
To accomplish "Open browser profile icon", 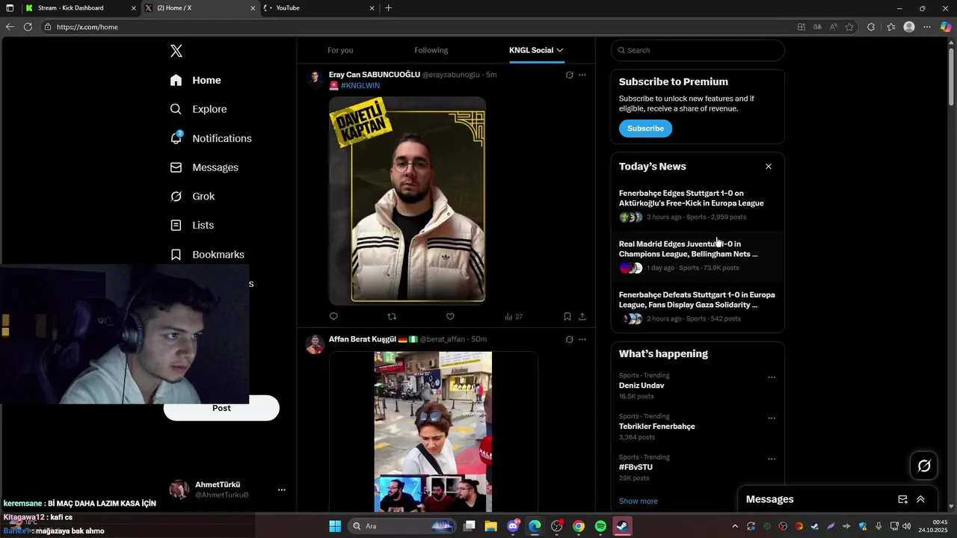I will tap(909, 27).
